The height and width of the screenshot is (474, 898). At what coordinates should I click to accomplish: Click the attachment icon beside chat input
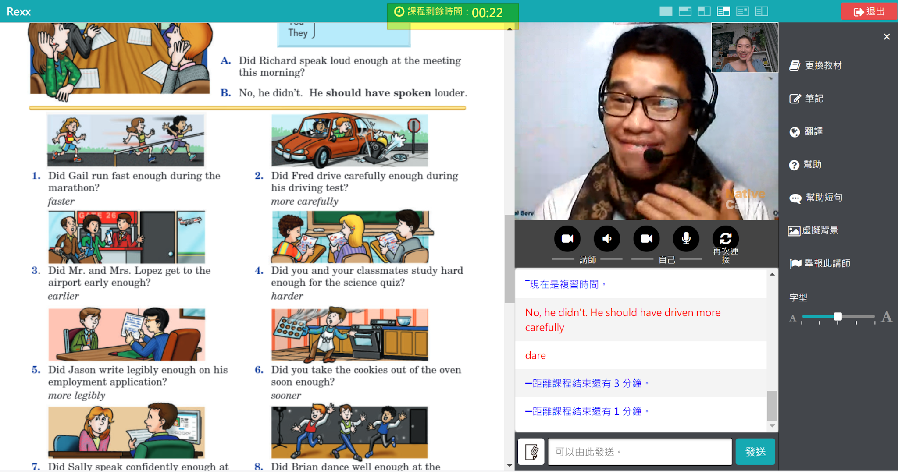[x=531, y=452]
